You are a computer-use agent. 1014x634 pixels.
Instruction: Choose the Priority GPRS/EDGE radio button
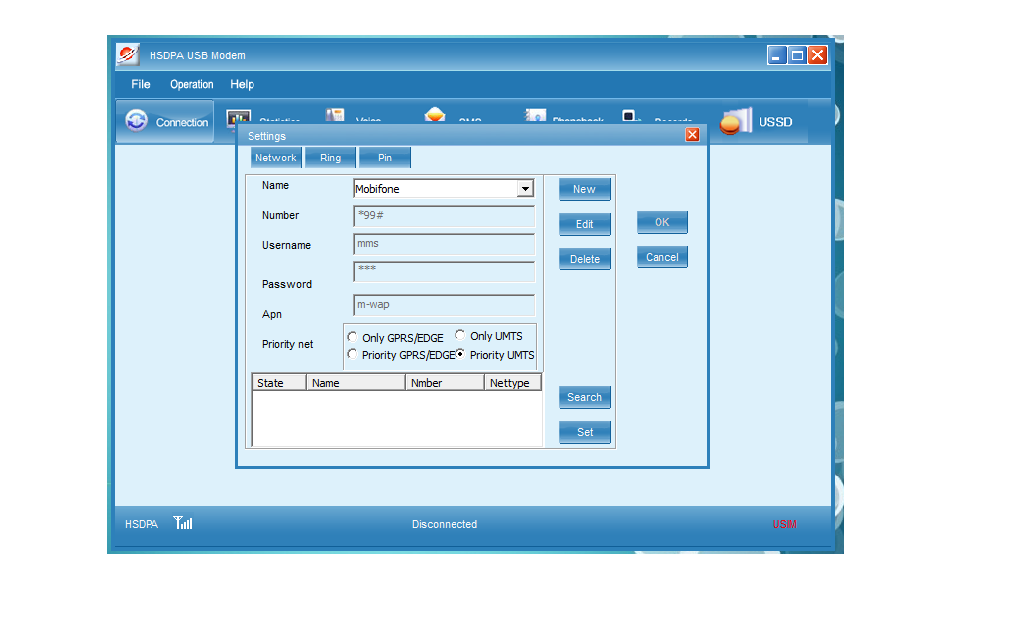353,355
